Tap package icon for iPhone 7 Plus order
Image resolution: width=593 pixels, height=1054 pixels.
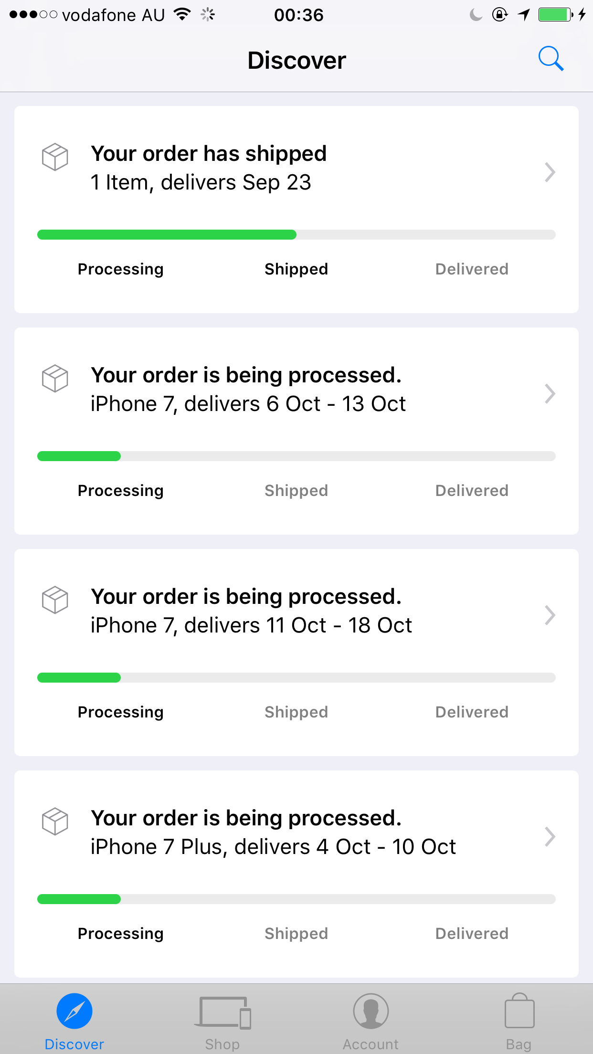[x=55, y=821]
